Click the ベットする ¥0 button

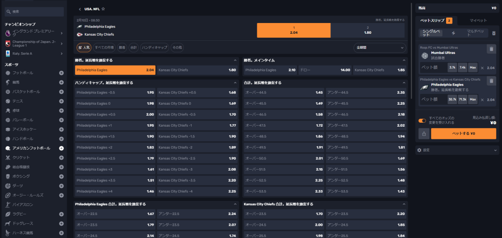463,134
